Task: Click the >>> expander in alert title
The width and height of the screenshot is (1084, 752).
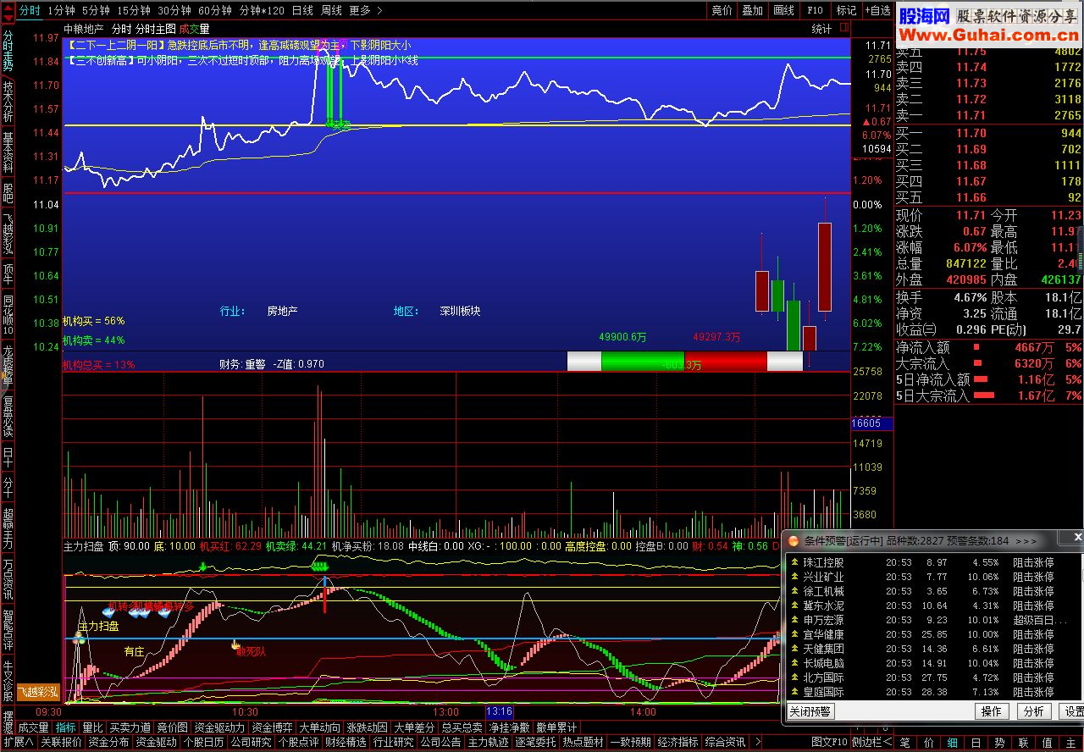Action: point(1026,540)
